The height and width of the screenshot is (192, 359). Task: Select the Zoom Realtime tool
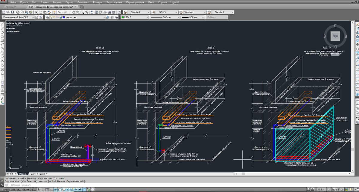coord(77,12)
